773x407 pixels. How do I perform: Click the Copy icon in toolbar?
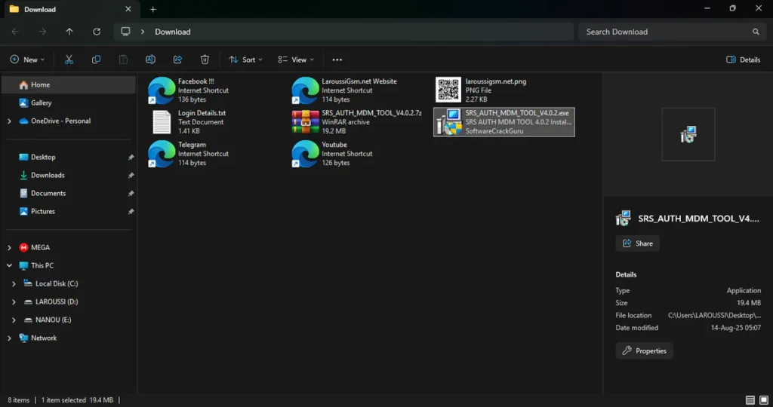(96, 60)
